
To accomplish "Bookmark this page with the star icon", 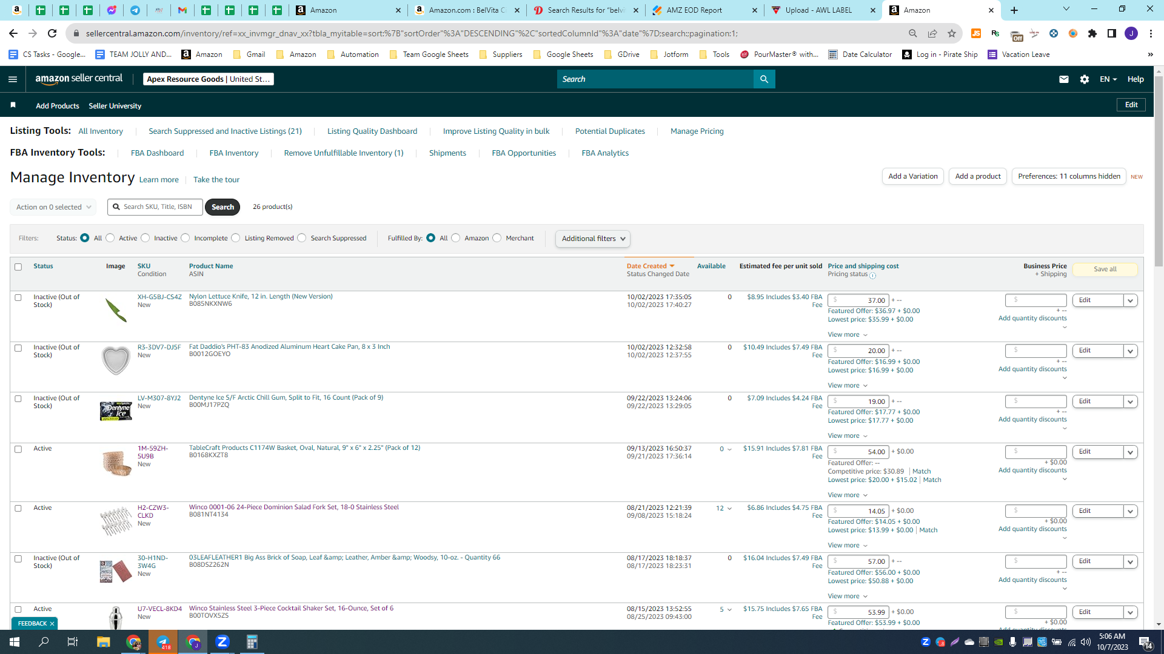I will 952,33.
